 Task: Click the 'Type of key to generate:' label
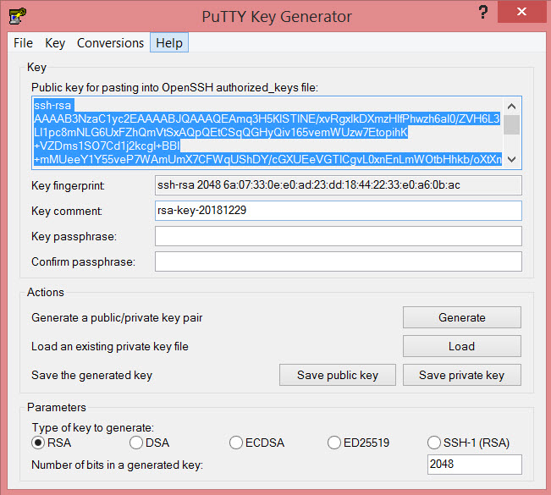coord(93,427)
